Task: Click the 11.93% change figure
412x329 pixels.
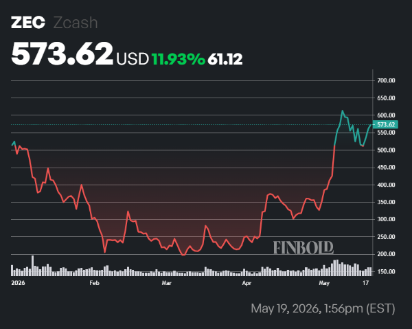Action: 178,59
